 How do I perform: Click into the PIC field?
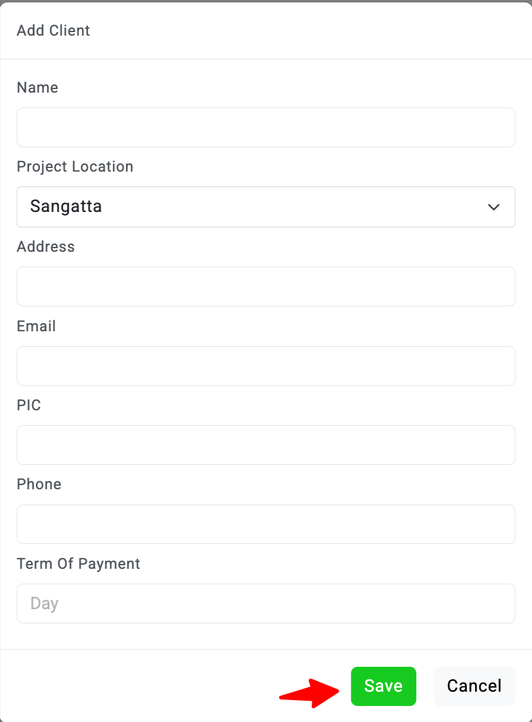click(265, 445)
